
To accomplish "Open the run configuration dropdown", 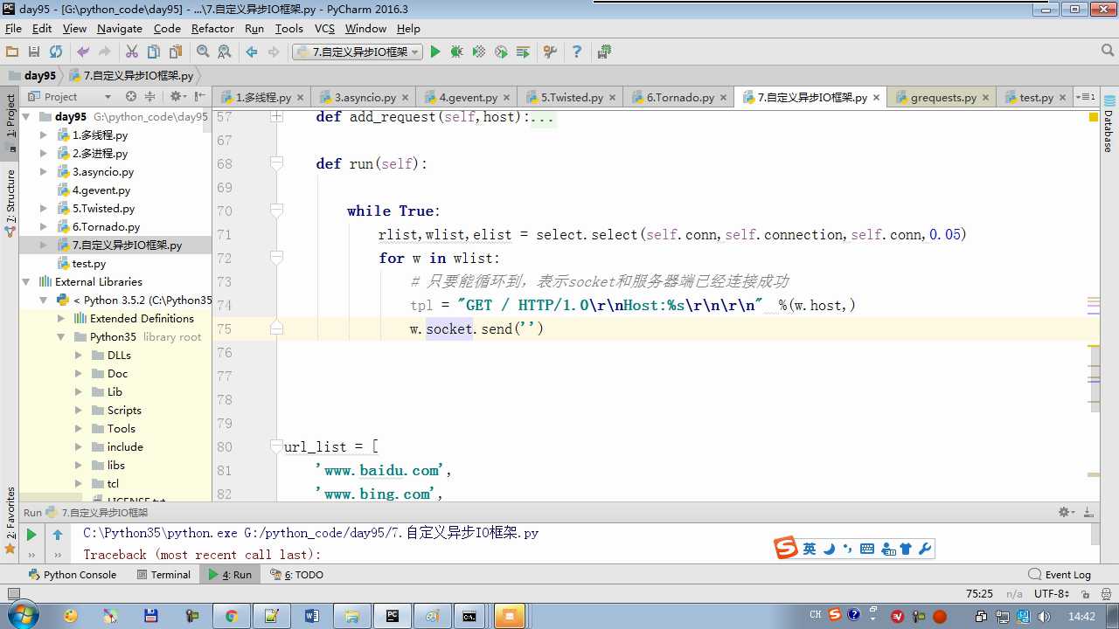I will point(358,52).
